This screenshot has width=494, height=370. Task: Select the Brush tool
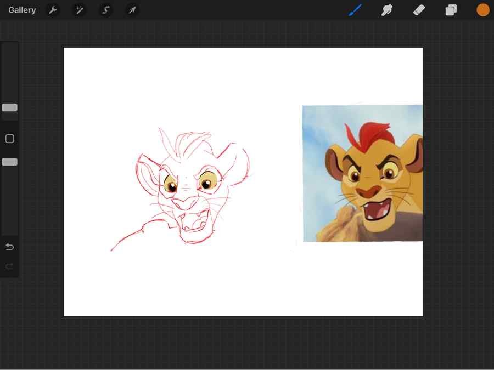tap(355, 10)
